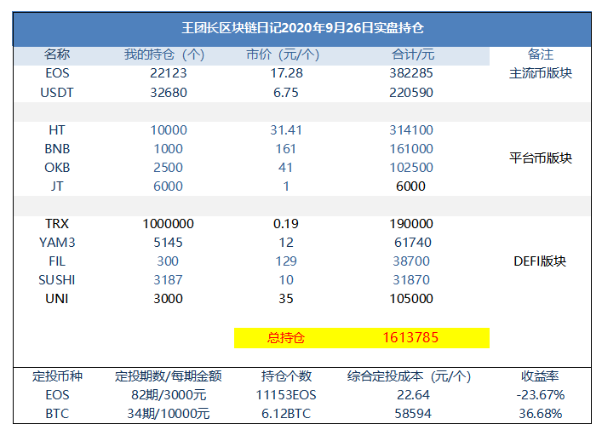The height and width of the screenshot is (430, 602).
Task: Select the 主流币版块 note cell
Action: (541, 73)
